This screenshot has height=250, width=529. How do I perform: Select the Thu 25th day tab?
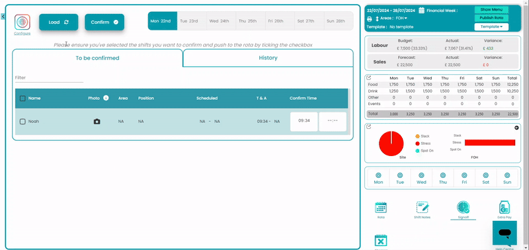point(251,21)
